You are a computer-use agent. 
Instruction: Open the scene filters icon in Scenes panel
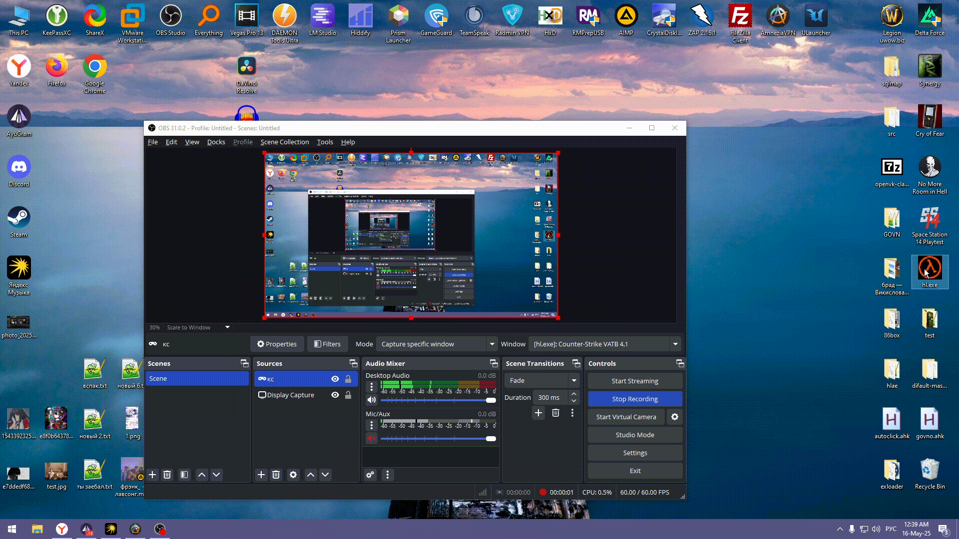184,475
